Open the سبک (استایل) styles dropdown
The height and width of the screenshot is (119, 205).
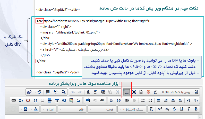point(132,109)
